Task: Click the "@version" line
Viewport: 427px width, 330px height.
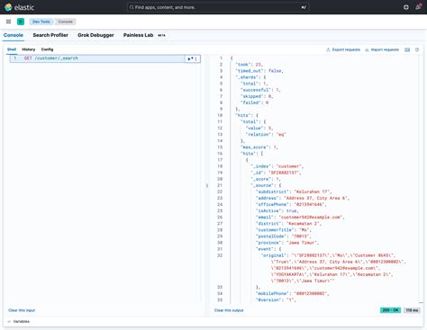Action: [276, 299]
